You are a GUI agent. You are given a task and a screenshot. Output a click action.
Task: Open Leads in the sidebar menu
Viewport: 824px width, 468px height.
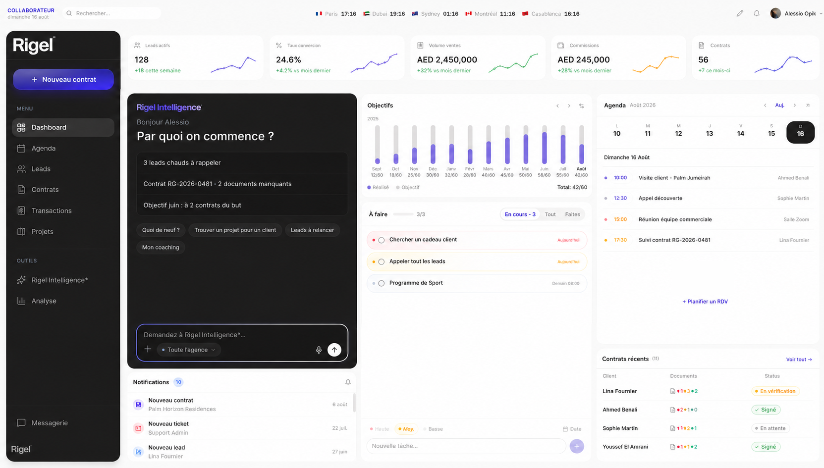(x=63, y=169)
